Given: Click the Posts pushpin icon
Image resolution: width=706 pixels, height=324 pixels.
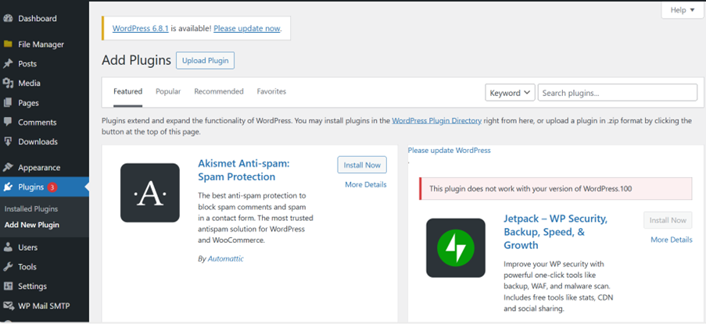Looking at the screenshot, I should tap(8, 64).
